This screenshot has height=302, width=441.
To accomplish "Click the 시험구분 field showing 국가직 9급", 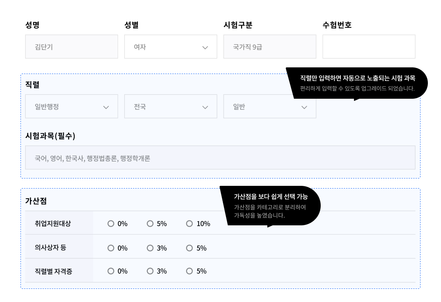I will 270,47.
